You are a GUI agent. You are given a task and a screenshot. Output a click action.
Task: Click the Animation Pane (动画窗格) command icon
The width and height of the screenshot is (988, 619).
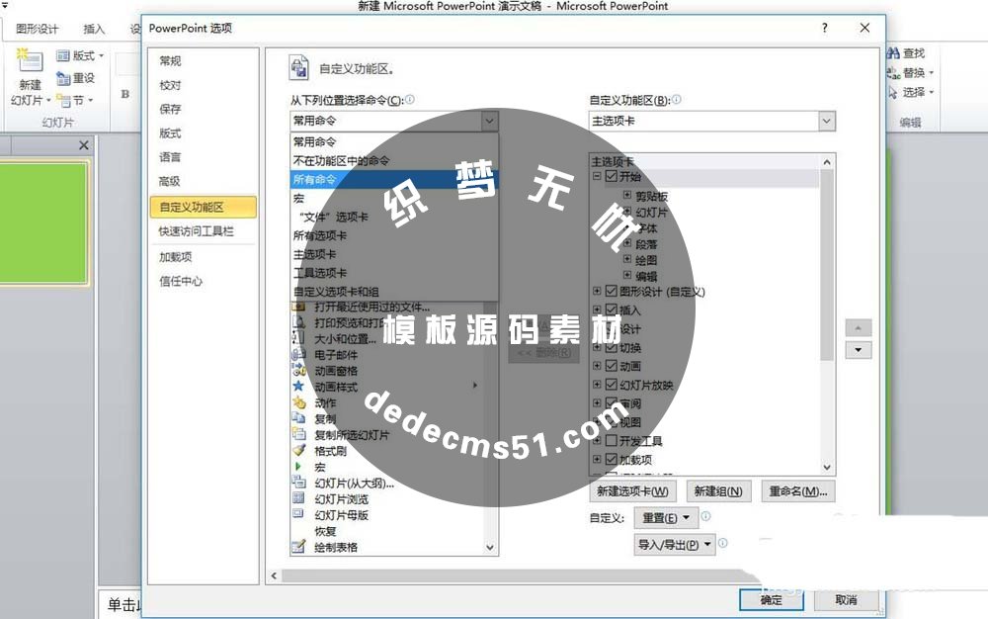(296, 370)
